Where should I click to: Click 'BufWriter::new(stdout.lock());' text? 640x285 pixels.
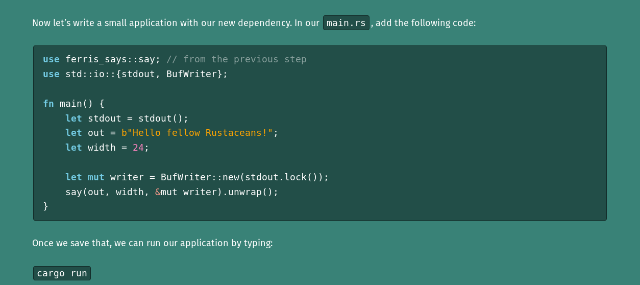pyautogui.click(x=245, y=177)
